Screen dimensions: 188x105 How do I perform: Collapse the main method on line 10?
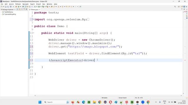click(34, 33)
